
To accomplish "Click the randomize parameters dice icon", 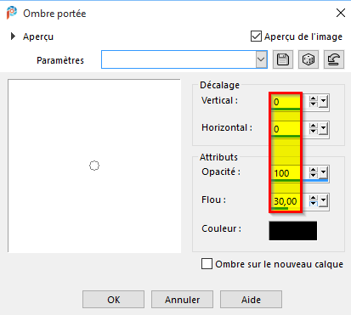I will tap(309, 59).
